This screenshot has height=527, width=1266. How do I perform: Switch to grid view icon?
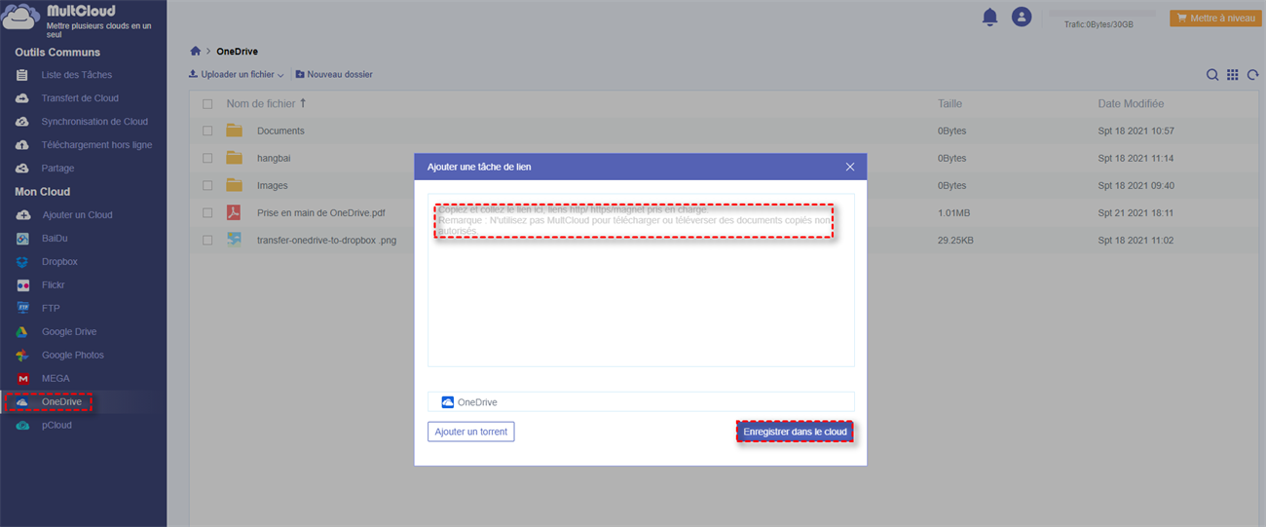tap(1233, 75)
